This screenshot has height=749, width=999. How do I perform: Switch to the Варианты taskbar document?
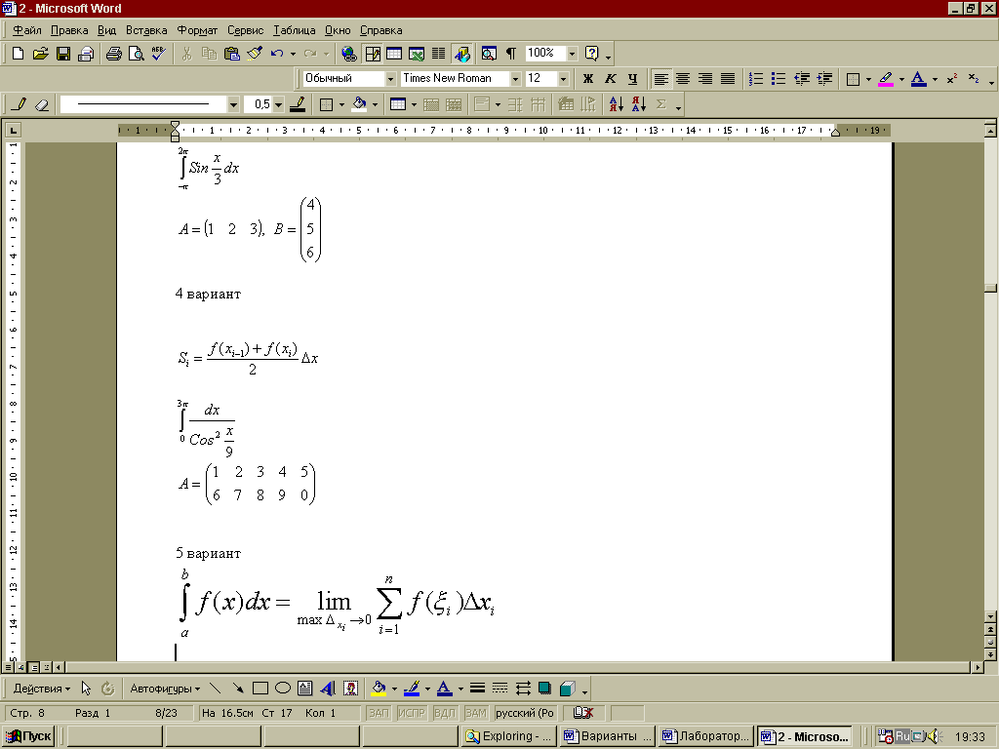pyautogui.click(x=609, y=736)
